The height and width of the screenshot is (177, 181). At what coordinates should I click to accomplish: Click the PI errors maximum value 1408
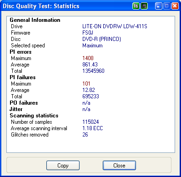pyautogui.click(x=88, y=58)
